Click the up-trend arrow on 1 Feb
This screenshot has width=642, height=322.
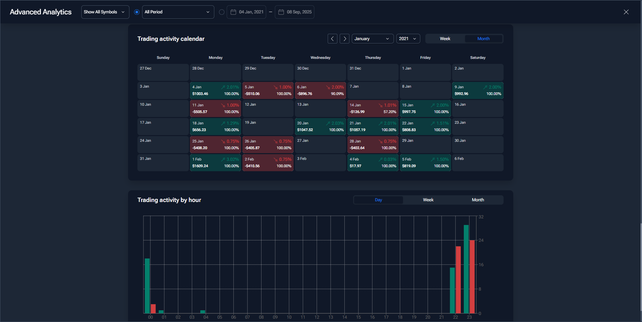[x=223, y=159]
